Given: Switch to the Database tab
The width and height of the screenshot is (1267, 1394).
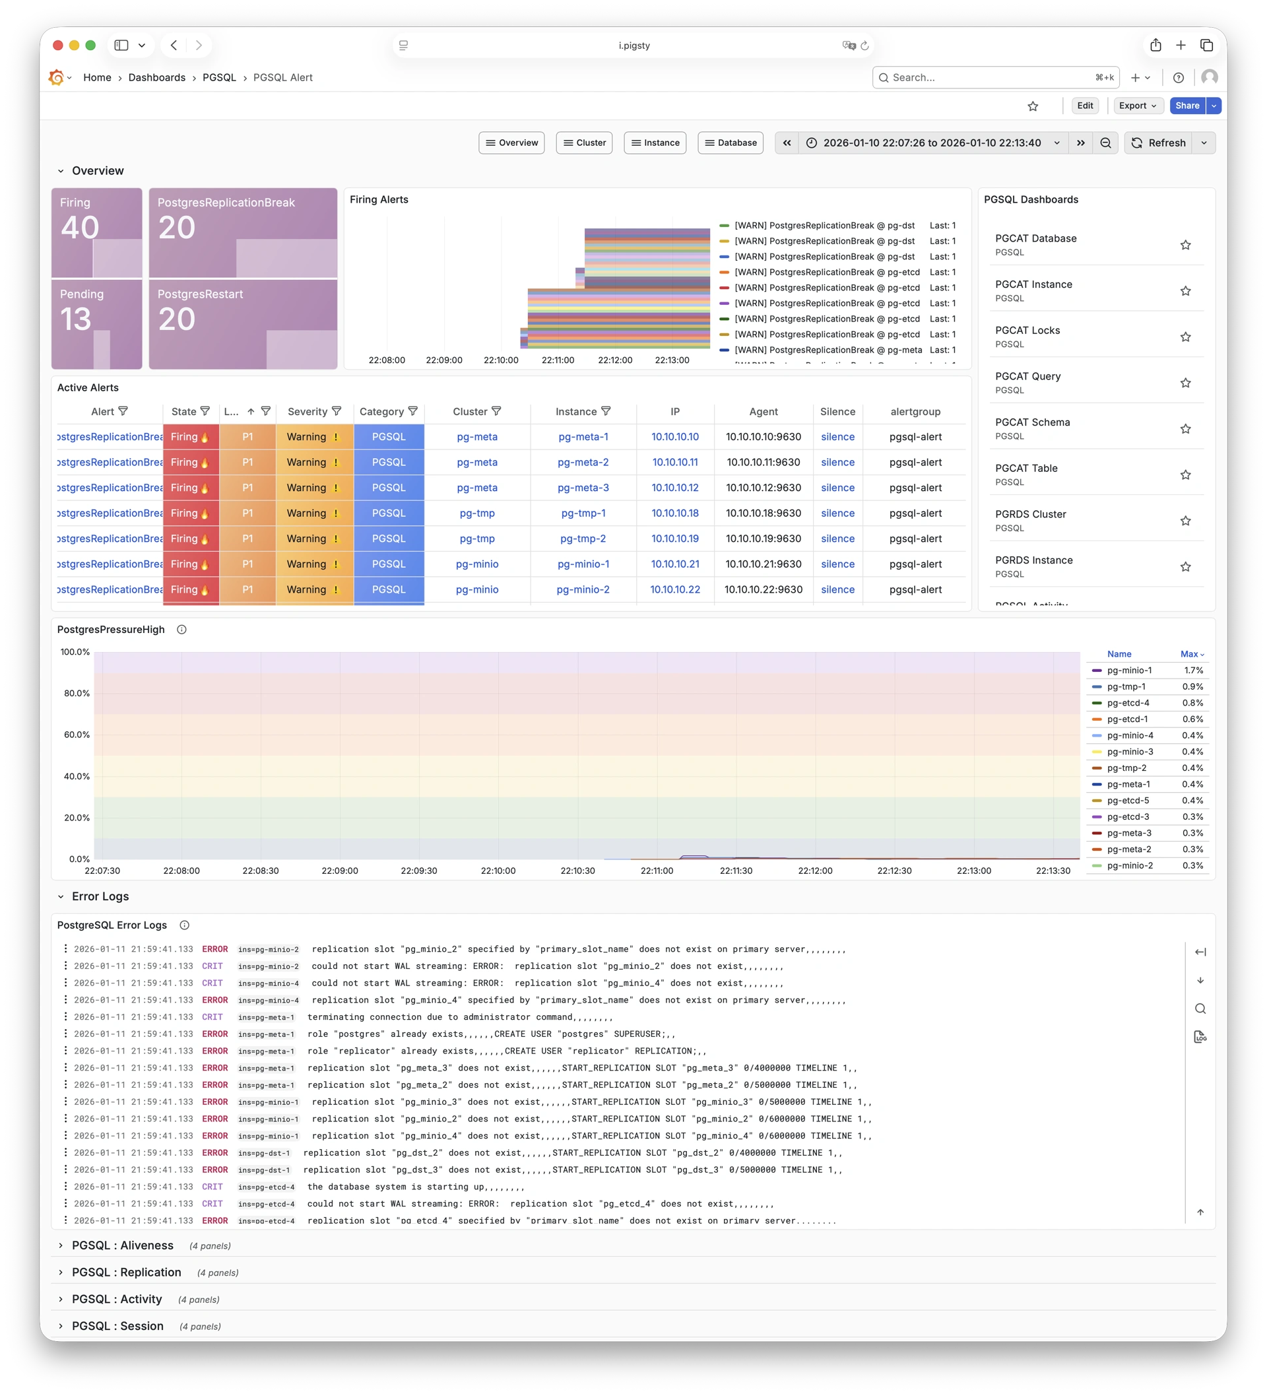Looking at the screenshot, I should 730,143.
